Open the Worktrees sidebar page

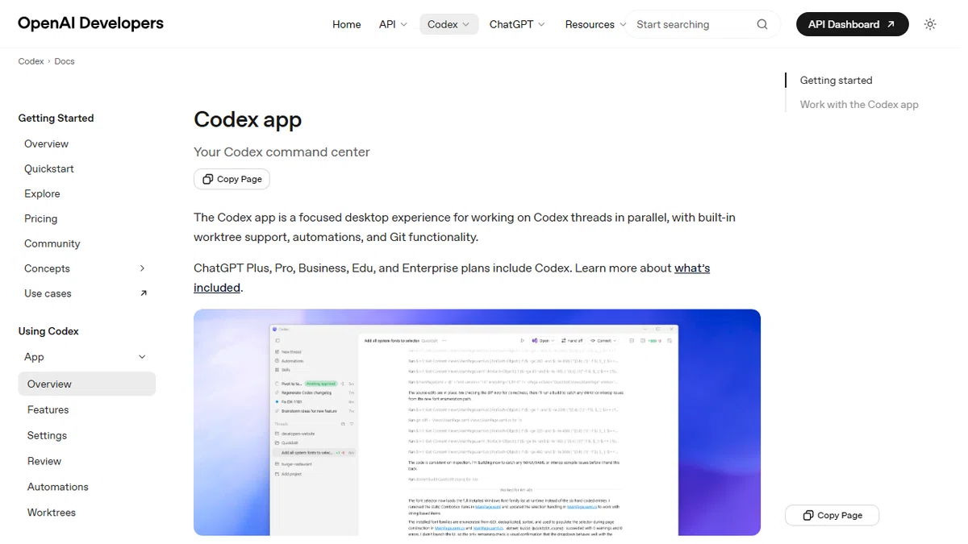pos(52,513)
